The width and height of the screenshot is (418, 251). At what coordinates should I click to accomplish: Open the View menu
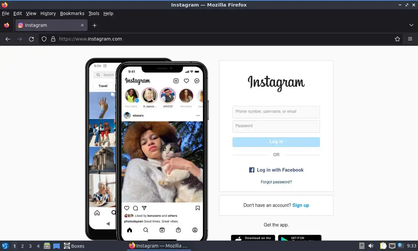31,13
